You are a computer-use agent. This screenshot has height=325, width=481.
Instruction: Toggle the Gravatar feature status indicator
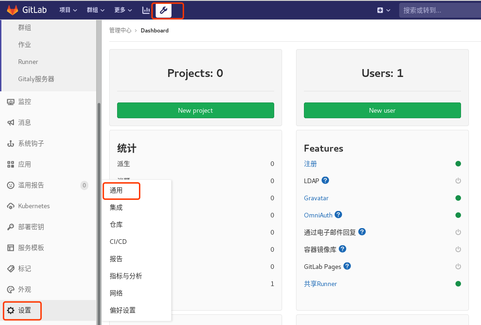point(458,198)
